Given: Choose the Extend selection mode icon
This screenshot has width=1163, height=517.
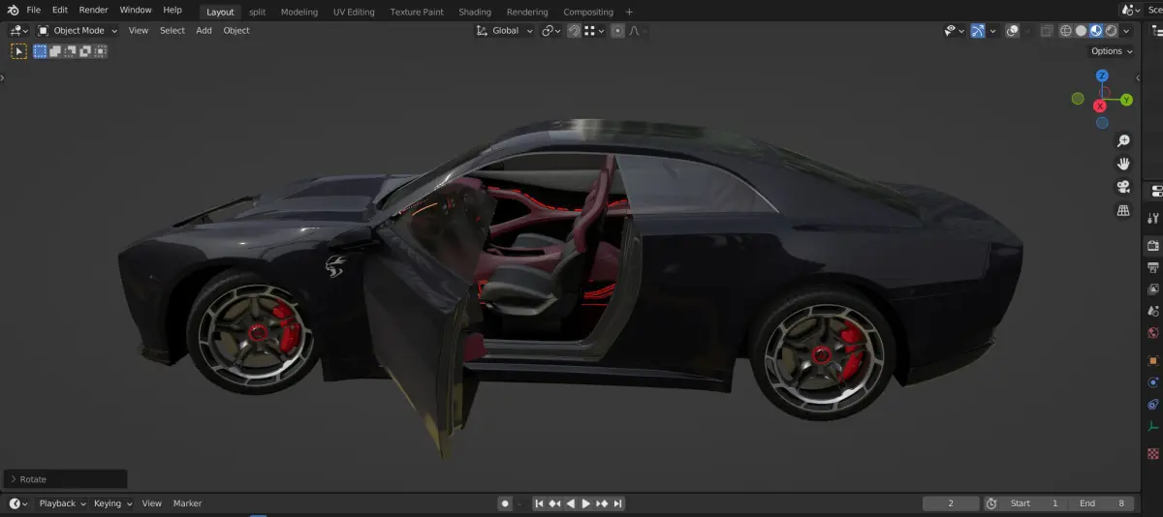Looking at the screenshot, I should tap(55, 51).
